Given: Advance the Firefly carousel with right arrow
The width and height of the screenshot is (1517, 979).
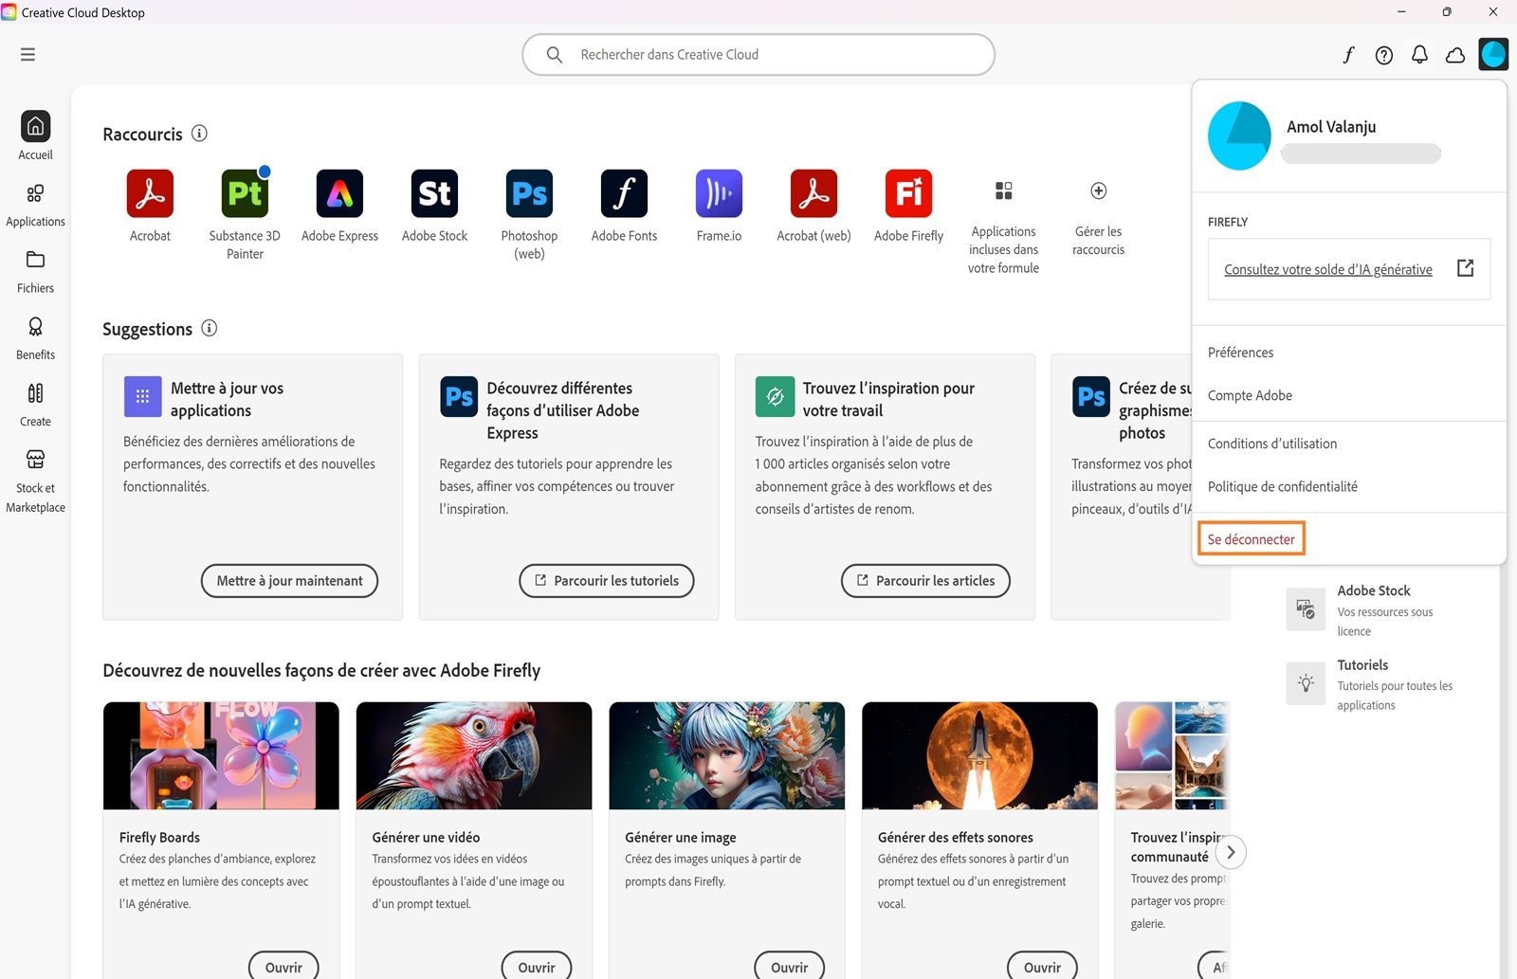Looking at the screenshot, I should click(x=1230, y=852).
